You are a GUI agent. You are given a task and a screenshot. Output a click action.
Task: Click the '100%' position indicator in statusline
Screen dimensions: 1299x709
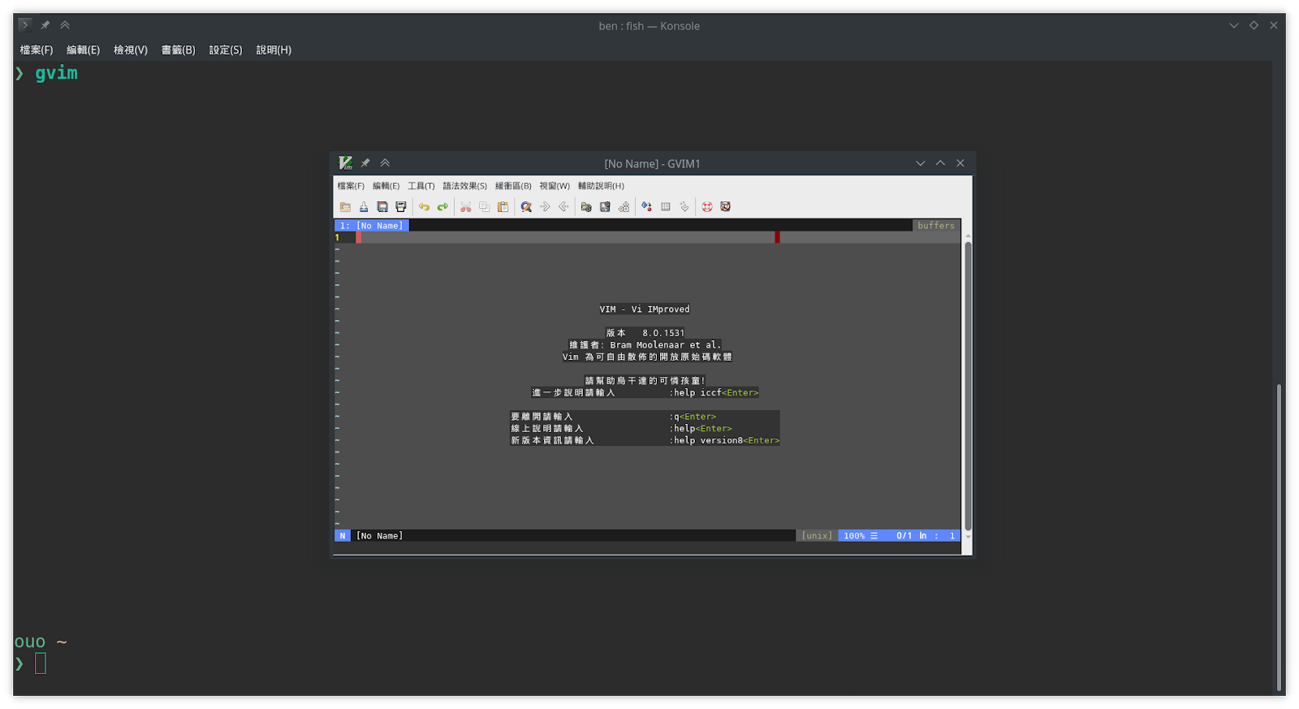(854, 536)
